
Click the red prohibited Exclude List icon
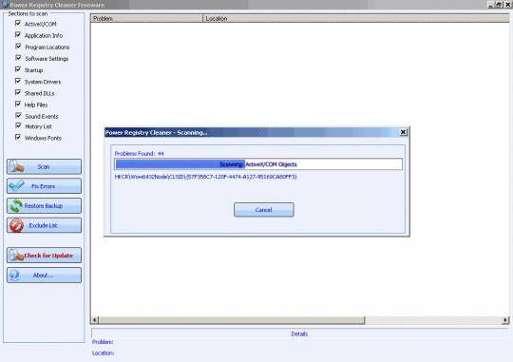point(16,225)
